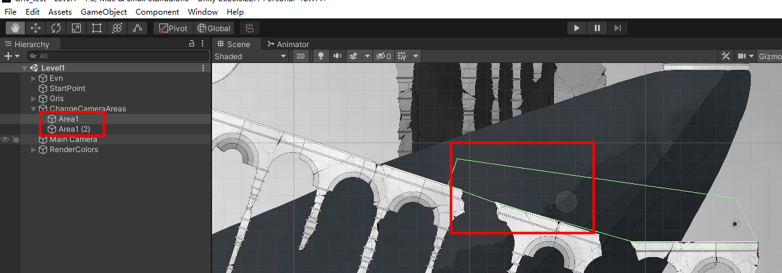Select the Scale tool
The width and height of the screenshot is (782, 273).
pos(76,28)
